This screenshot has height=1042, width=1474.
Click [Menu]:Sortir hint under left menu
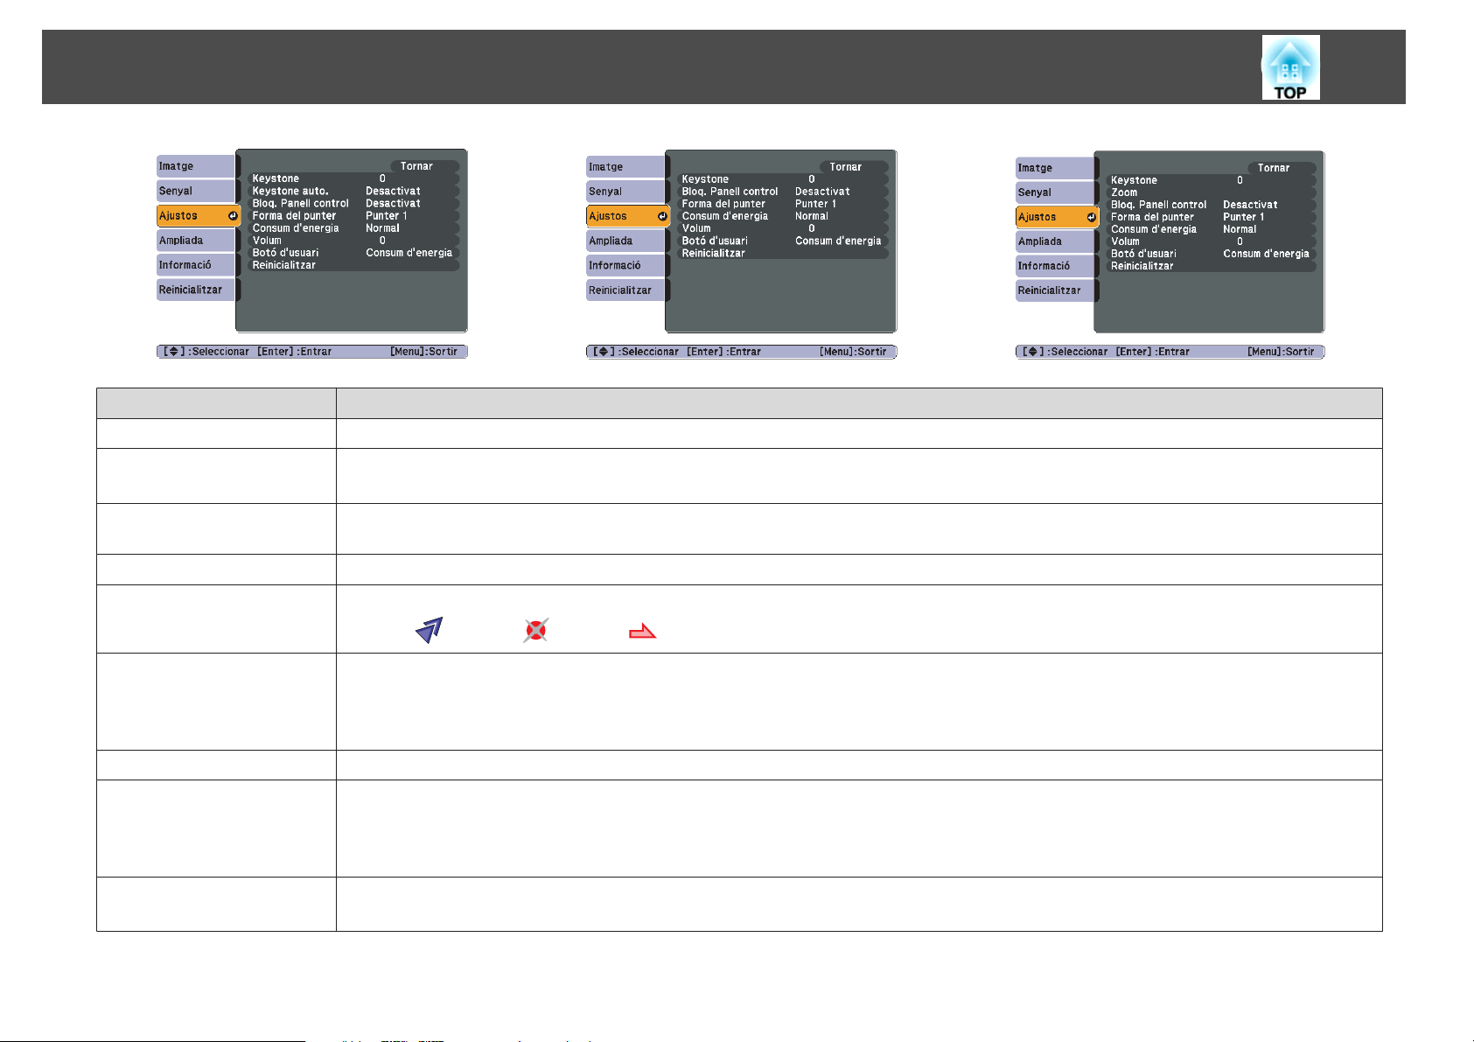(424, 352)
